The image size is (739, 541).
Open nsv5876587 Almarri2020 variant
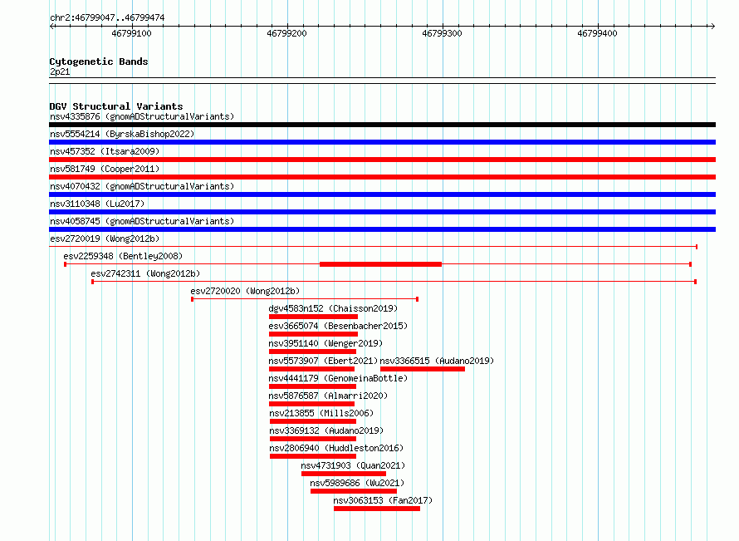pyautogui.click(x=328, y=396)
